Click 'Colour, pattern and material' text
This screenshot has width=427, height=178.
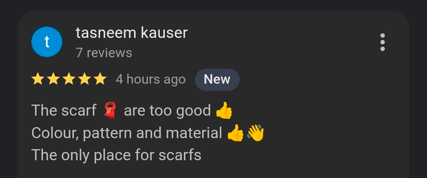pos(127,133)
